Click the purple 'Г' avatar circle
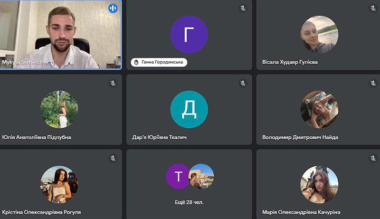This screenshot has height=219, width=380. 189,34
